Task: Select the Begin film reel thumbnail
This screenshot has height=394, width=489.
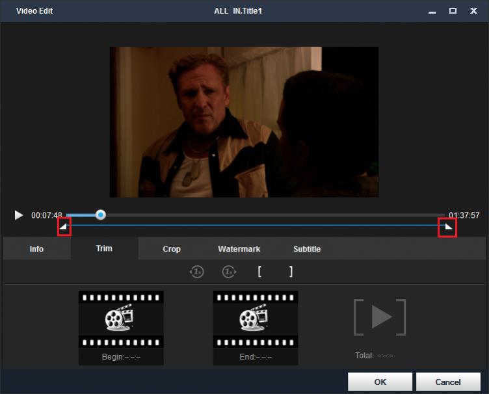Action: click(121, 319)
